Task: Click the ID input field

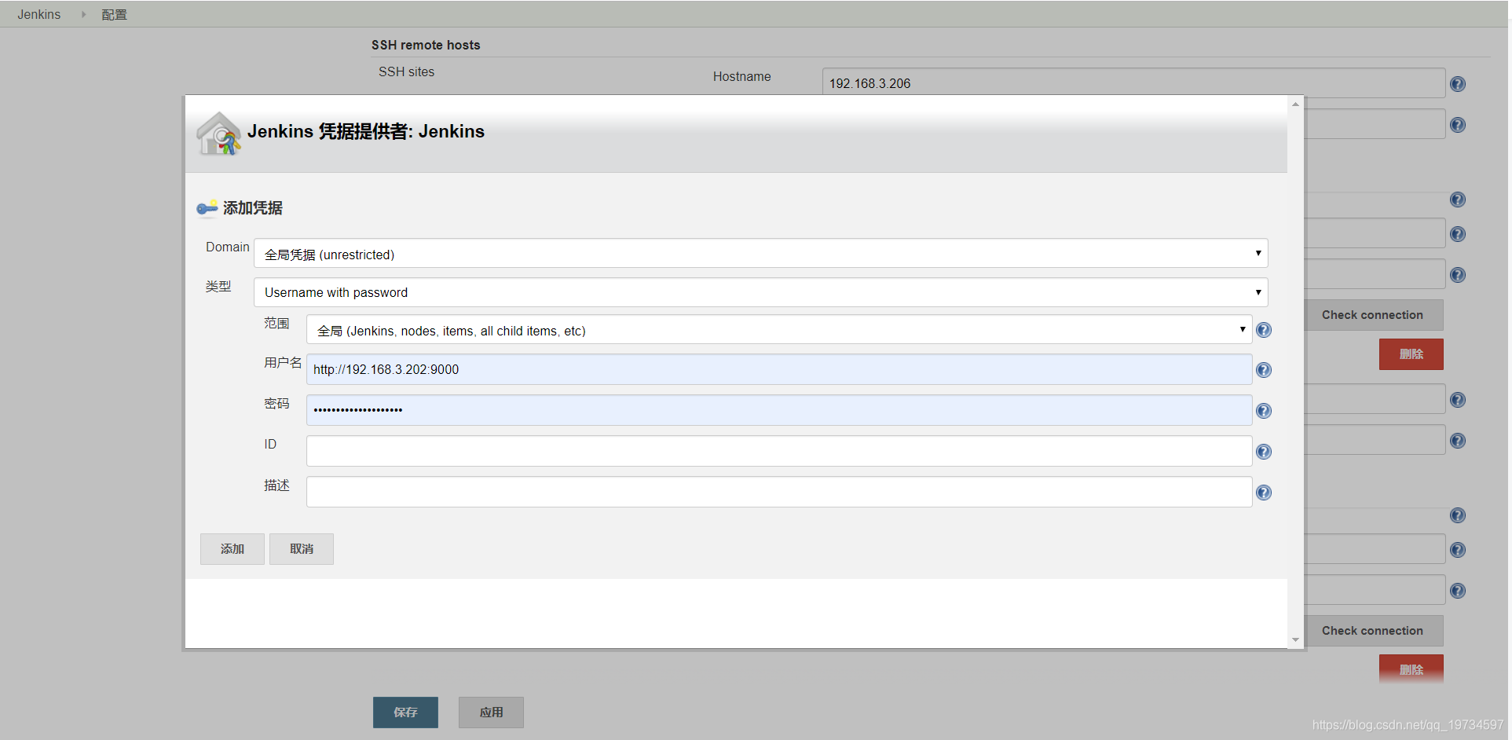Action: [x=779, y=451]
